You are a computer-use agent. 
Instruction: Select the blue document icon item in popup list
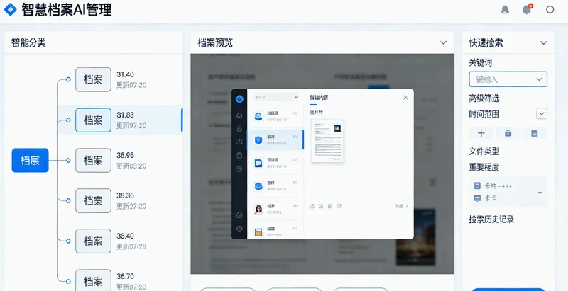[275, 163]
